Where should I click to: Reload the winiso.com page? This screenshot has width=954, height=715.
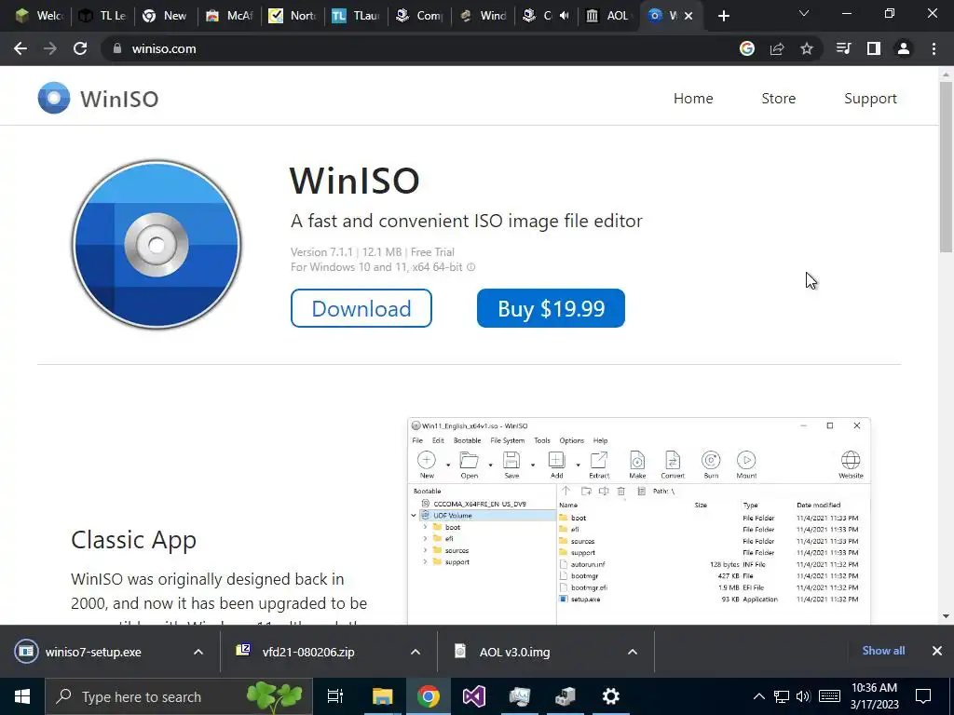coord(80,48)
